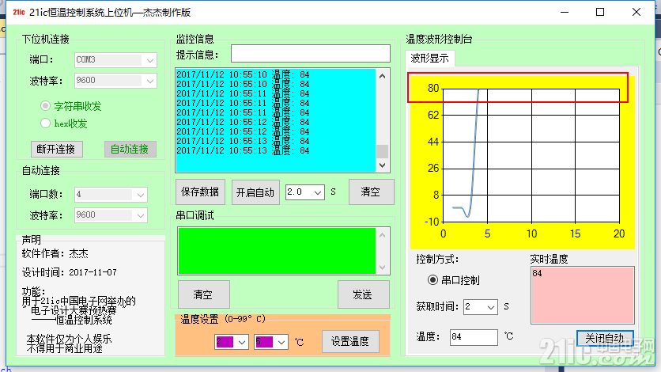This screenshot has width=661, height=372.
Task: Click the pink 实时温度 display box
Action: coord(583,294)
